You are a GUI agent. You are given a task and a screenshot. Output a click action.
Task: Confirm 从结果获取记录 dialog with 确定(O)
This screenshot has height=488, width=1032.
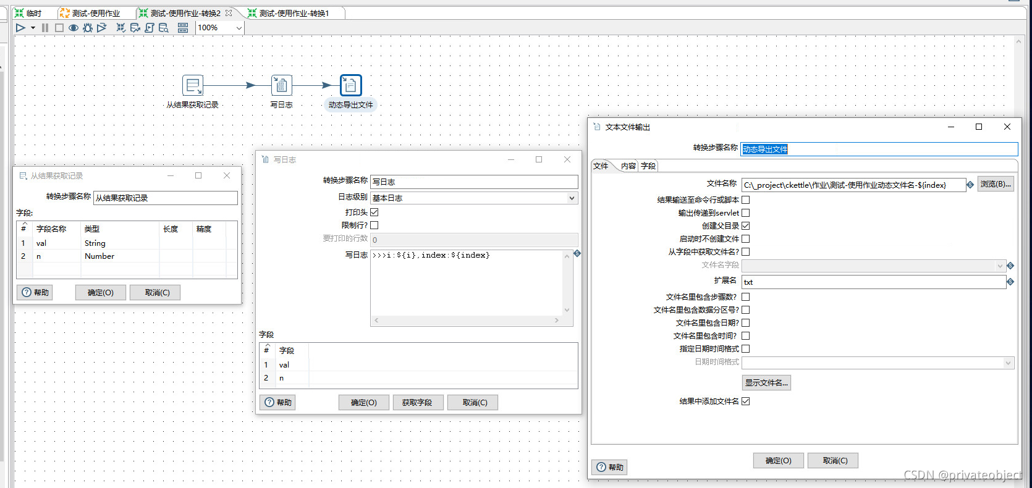[101, 292]
